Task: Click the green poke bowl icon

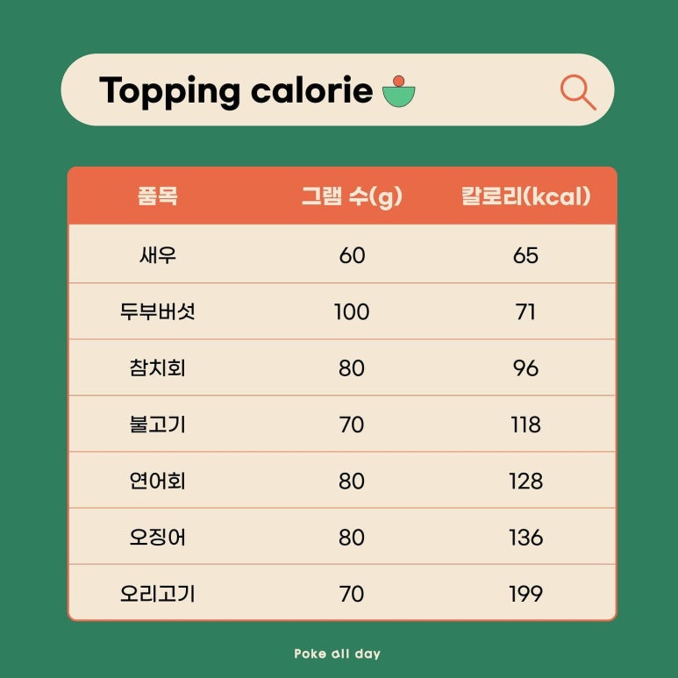Action: click(399, 91)
